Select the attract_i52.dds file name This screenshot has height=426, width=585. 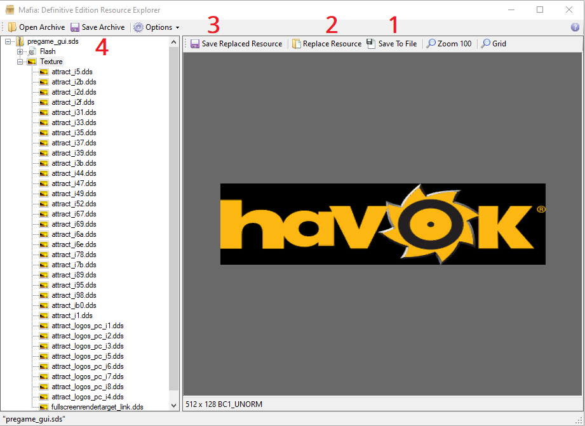click(74, 204)
